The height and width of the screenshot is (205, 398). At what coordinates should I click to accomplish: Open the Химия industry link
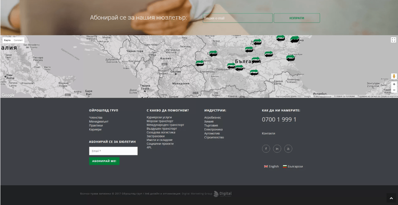pyautogui.click(x=209, y=122)
